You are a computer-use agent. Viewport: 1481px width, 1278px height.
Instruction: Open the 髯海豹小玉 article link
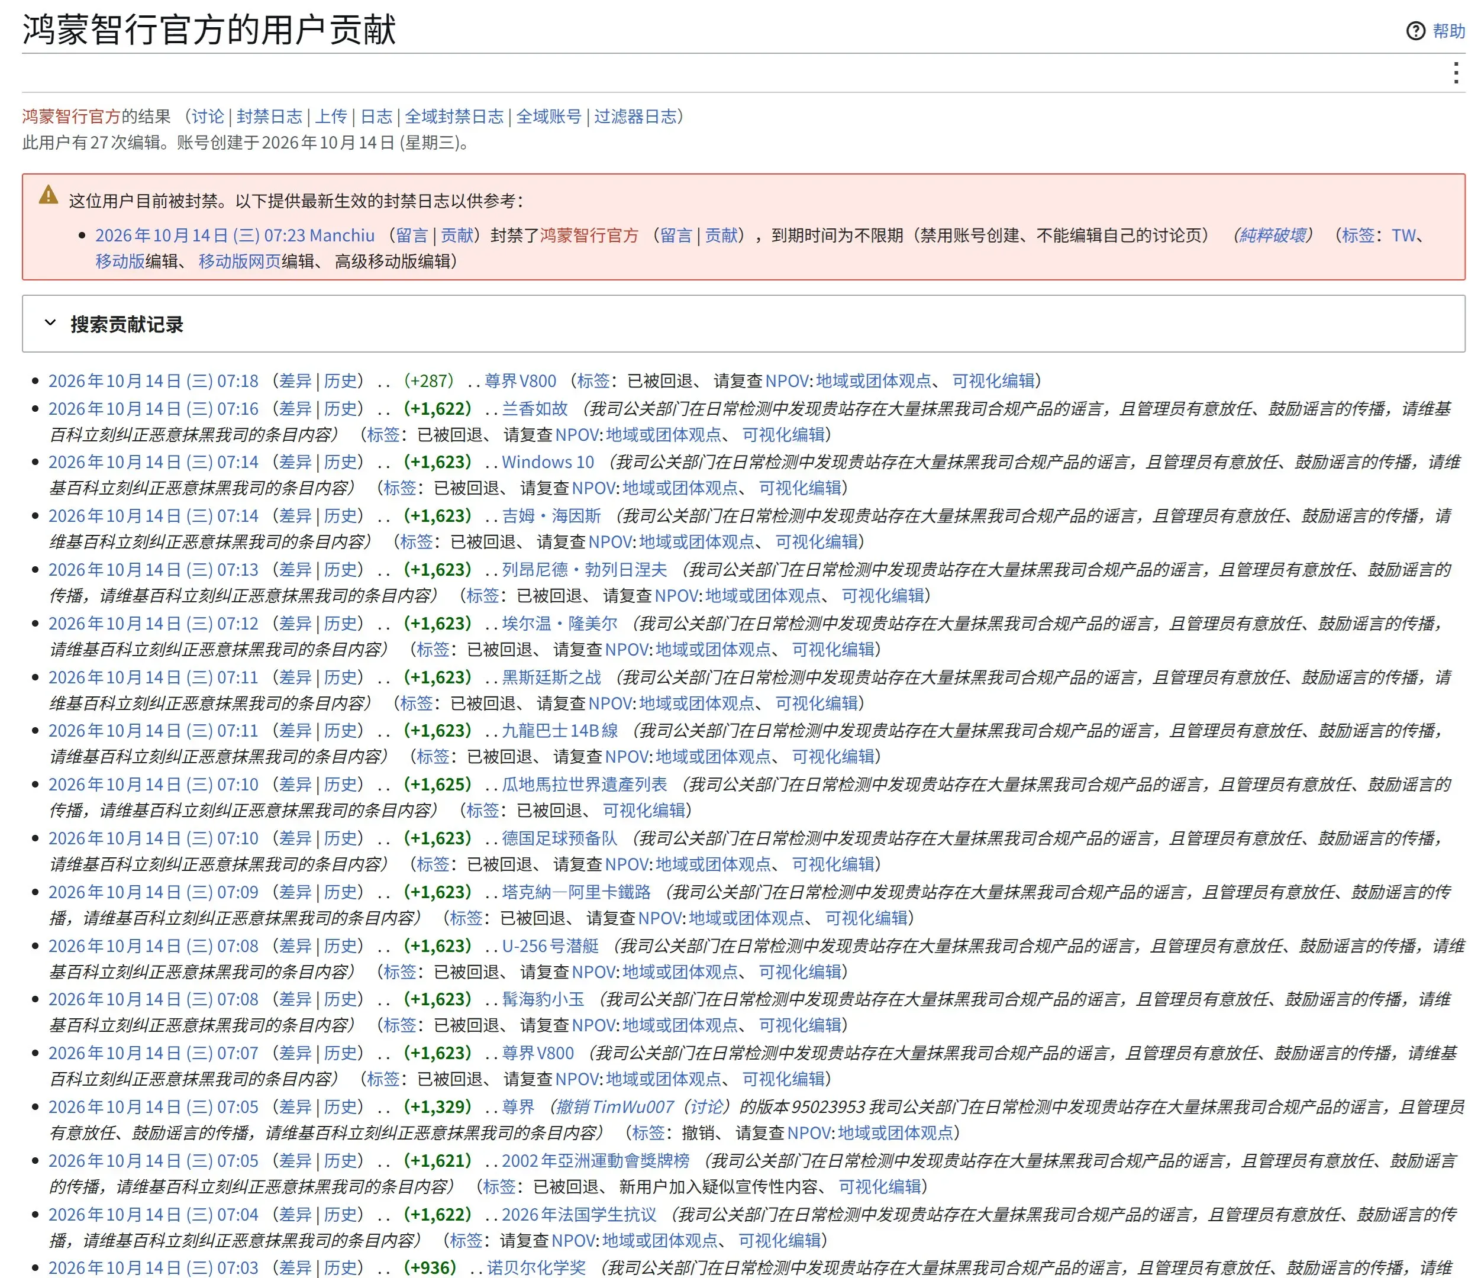[x=543, y=999]
